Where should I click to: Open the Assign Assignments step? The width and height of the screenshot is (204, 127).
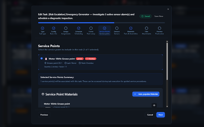point(66,31)
